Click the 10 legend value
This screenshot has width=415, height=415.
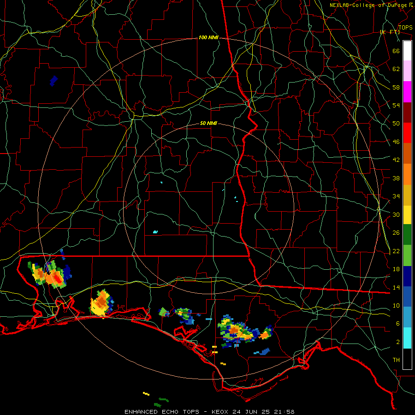[x=396, y=305]
